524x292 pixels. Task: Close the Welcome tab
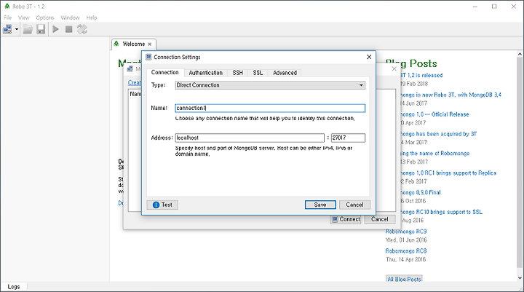[150, 44]
